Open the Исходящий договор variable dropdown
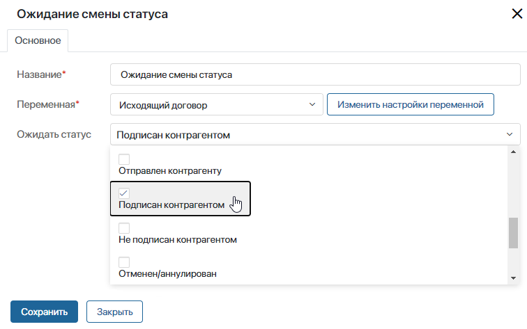This screenshot has width=527, height=329. point(216,104)
